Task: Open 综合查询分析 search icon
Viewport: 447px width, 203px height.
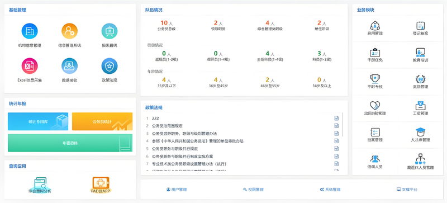Action: pos(40,183)
